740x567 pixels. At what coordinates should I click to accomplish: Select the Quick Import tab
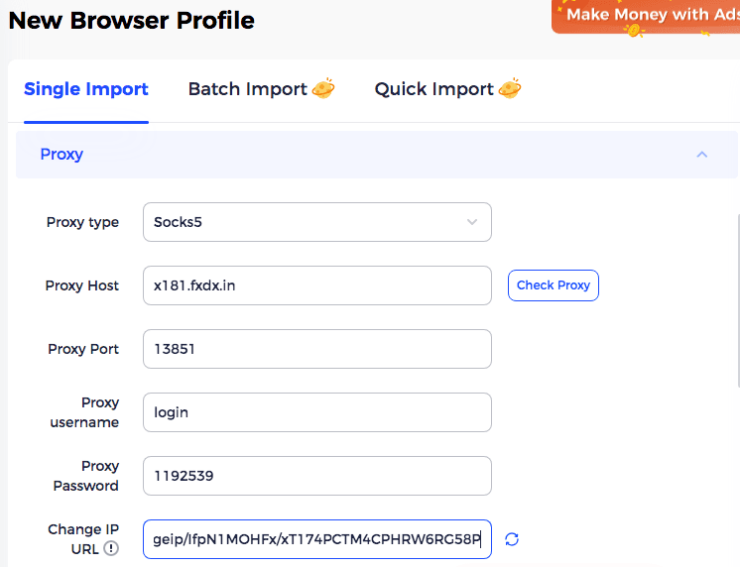point(433,89)
